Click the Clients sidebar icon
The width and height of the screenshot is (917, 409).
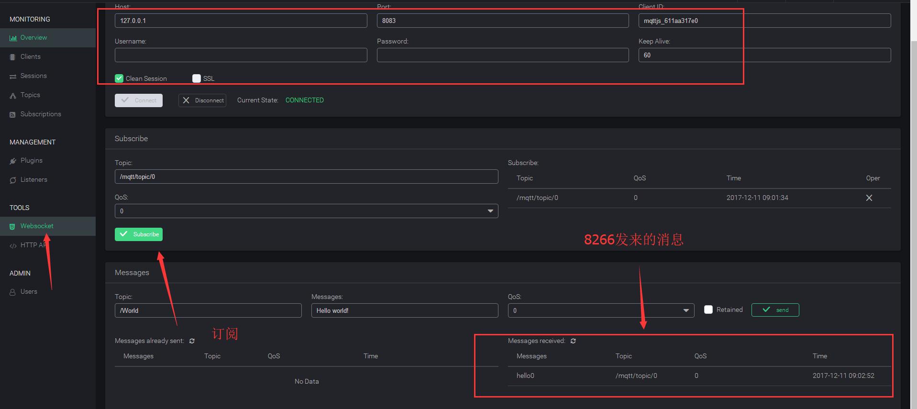pos(13,57)
